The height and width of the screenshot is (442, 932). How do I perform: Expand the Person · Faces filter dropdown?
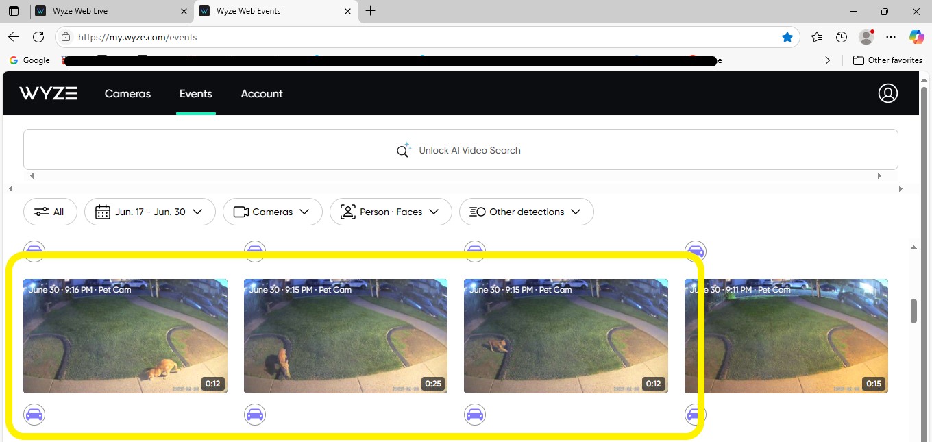(391, 212)
